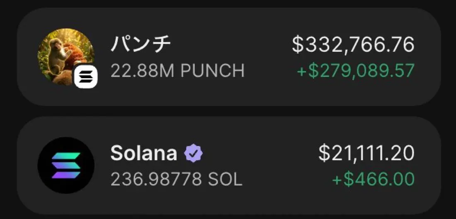Click the dollar sign of PUNCH total value

(x=298, y=45)
